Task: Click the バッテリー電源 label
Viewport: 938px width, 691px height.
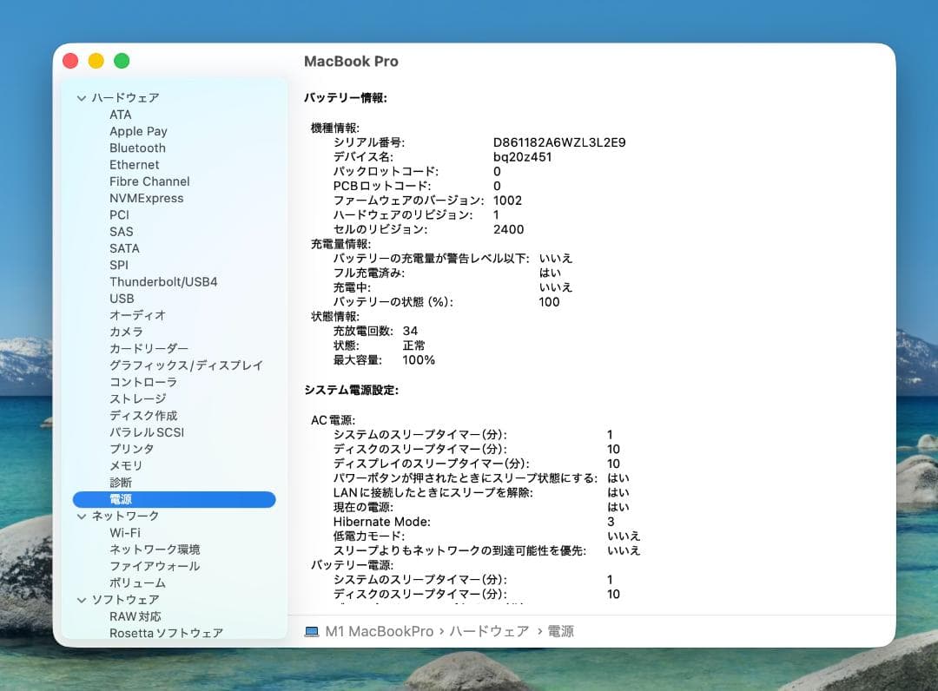Action: (353, 565)
